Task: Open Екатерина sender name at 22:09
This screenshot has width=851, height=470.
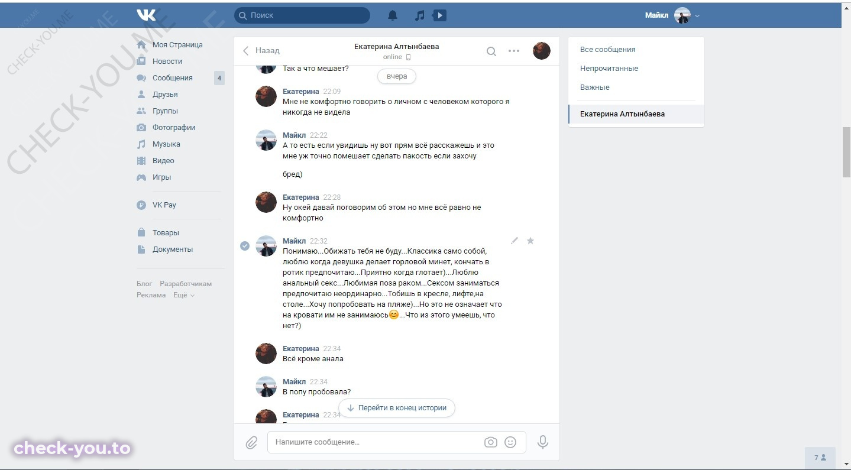Action: [300, 92]
